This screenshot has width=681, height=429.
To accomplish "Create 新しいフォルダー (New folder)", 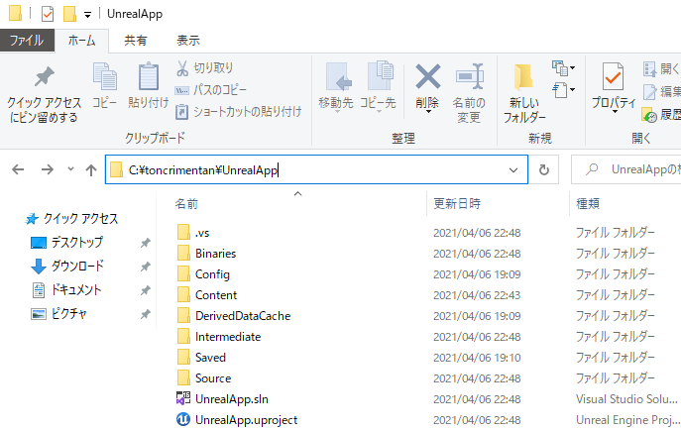I will (x=524, y=93).
